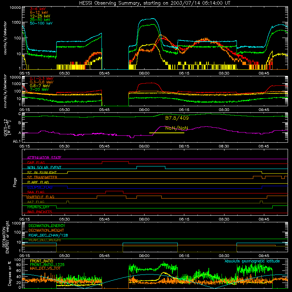The height and width of the screenshot is (292, 292).
Task: Click the SC_TRANSMITTER flag label
Action: pyautogui.click(x=42, y=177)
